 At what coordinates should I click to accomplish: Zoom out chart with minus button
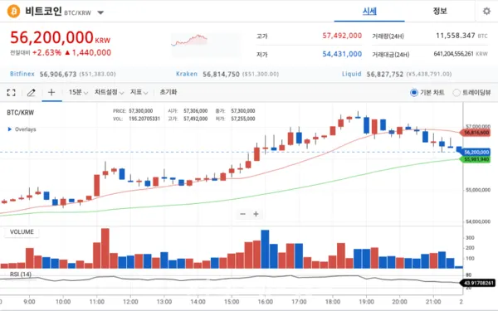click(242, 214)
